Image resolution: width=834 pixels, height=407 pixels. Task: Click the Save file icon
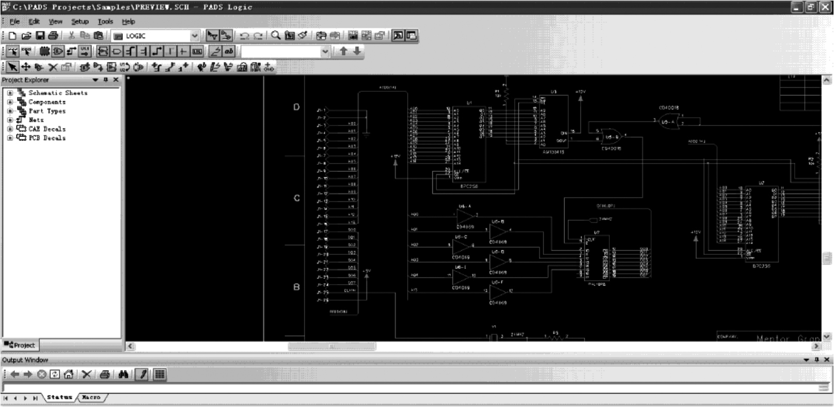(40, 36)
